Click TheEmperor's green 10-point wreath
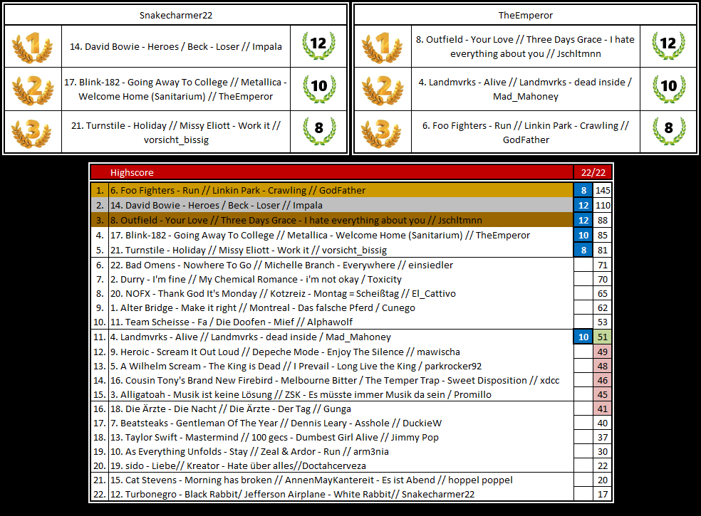Viewport: 701px width, 516px height. [x=669, y=88]
